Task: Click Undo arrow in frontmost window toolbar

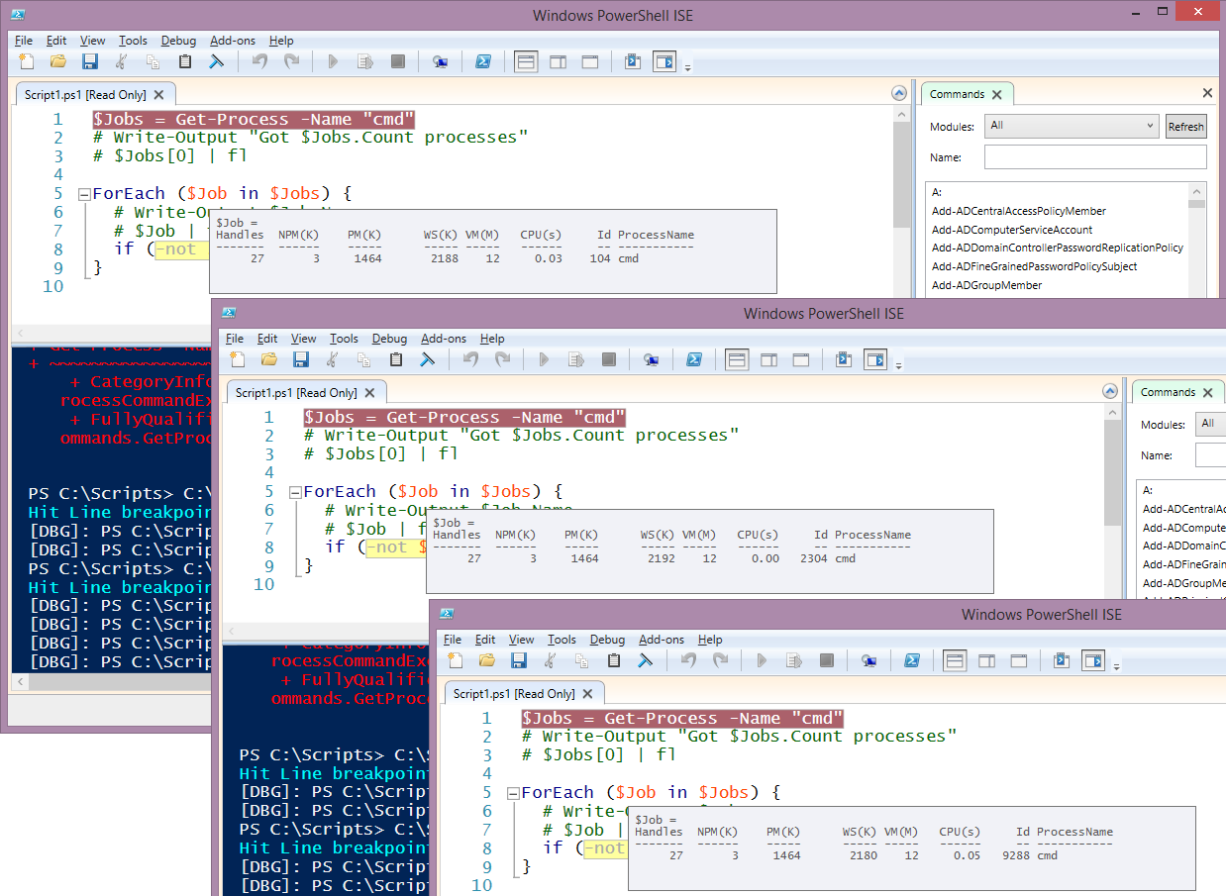Action: [688, 660]
